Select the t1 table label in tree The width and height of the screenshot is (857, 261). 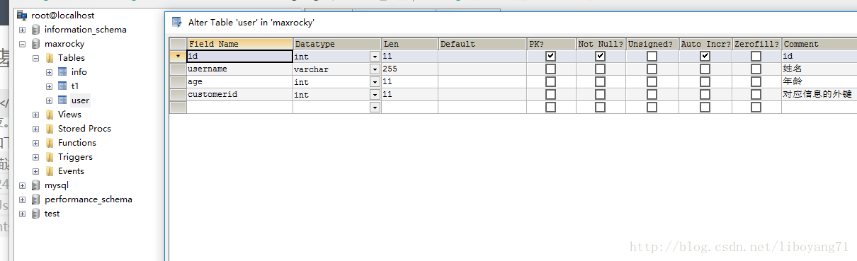tap(74, 86)
